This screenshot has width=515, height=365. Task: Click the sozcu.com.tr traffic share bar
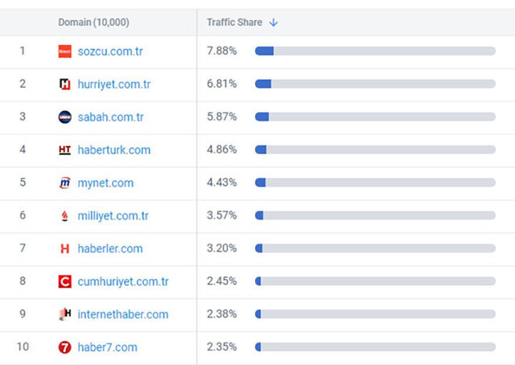click(x=375, y=51)
